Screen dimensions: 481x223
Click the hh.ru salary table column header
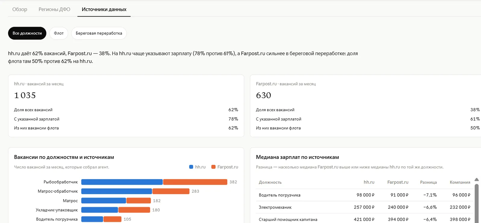[x=369, y=182]
